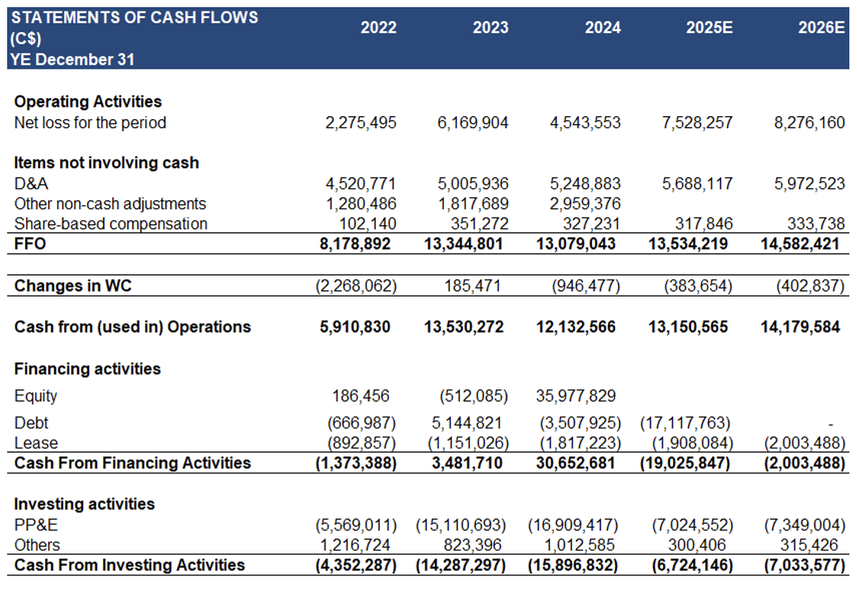This screenshot has height=594, width=857.
Task: Select FFO value 14,582,421
Action: 800,244
